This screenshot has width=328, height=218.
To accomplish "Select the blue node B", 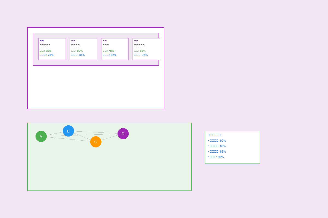I will click(68, 131).
